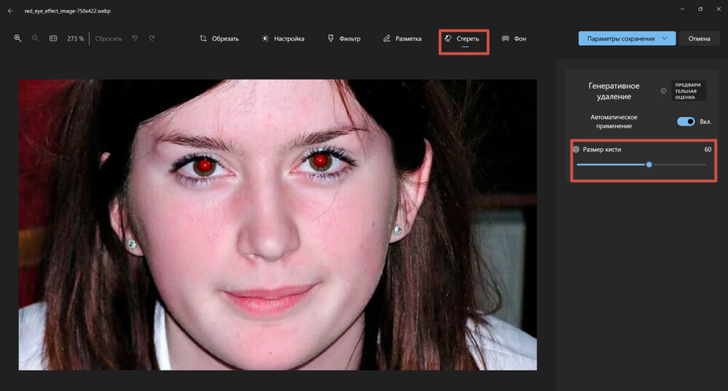
Task: Toggle the Автоматическое применение switch
Action: [686, 121]
